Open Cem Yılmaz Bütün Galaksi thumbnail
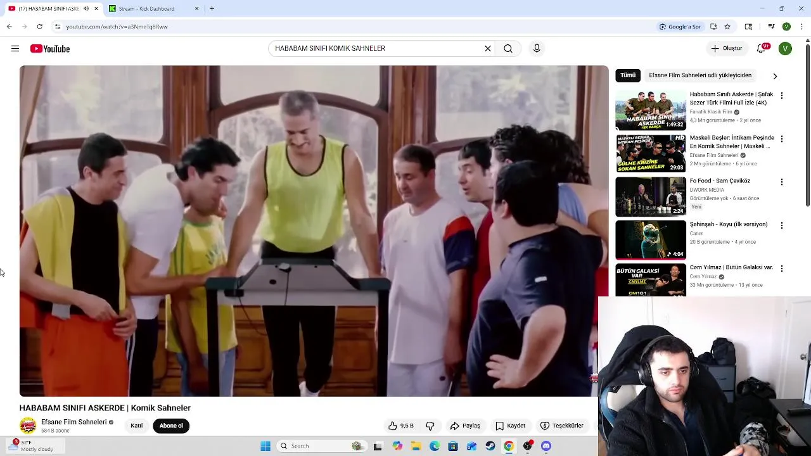Image resolution: width=811 pixels, height=456 pixels. pos(651,280)
